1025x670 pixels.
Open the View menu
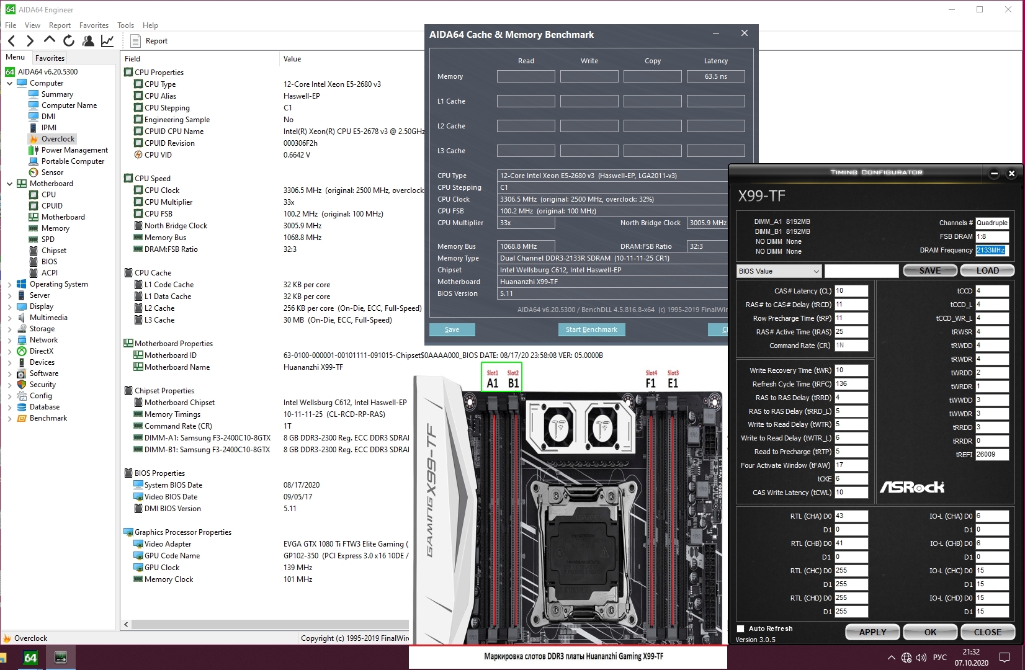tap(32, 25)
